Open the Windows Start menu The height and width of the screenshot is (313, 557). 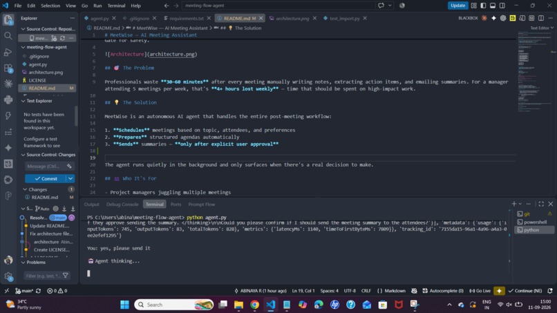pos(124,305)
